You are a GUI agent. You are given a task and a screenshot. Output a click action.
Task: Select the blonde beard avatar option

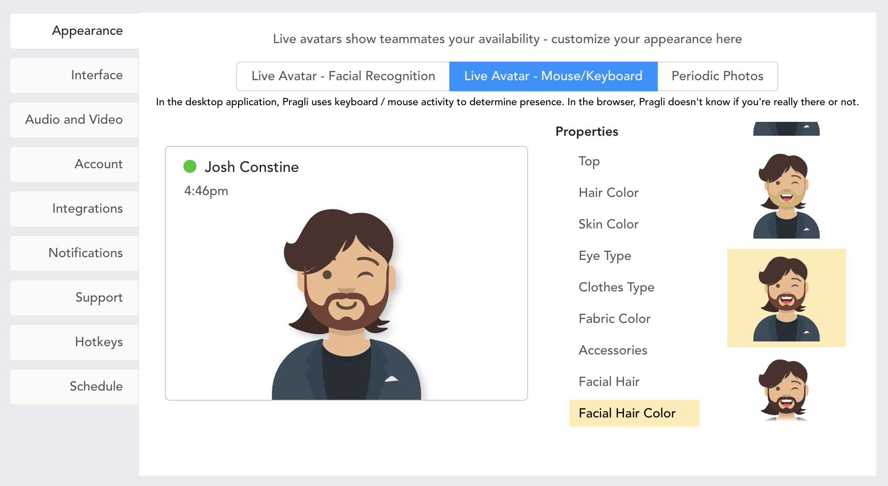pos(786,196)
